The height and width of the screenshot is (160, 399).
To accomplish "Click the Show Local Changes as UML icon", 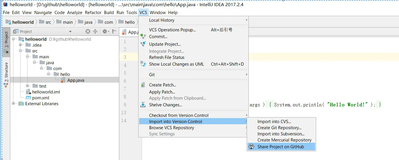I will [143, 64].
